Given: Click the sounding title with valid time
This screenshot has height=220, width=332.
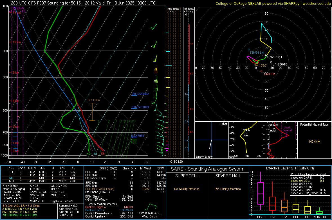Looking at the screenshot, I should [82, 3].
